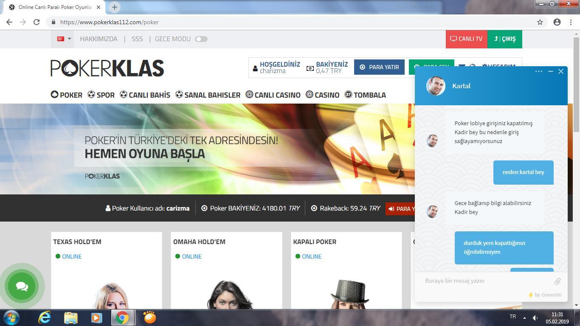Click the BAKİYENİZ 0,47 TRY balance
580x326 pixels.
click(x=327, y=67)
